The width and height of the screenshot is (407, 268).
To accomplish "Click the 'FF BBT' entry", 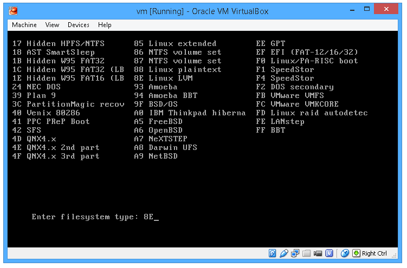I will pos(270,130).
